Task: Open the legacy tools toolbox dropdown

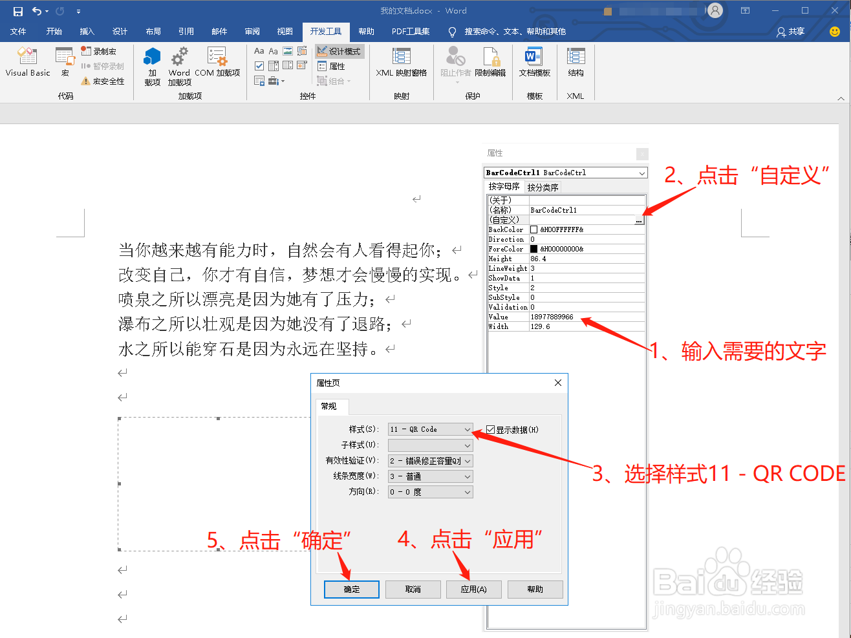Action: (276, 81)
